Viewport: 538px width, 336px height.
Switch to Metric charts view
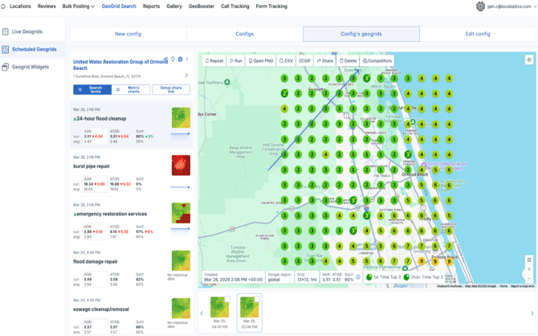click(129, 90)
